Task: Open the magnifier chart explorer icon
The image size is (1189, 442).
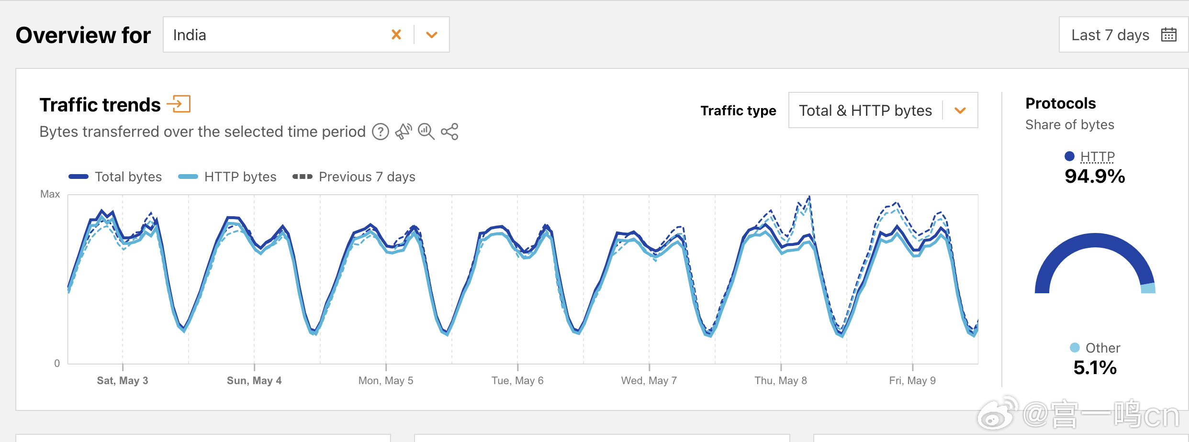Action: (426, 132)
